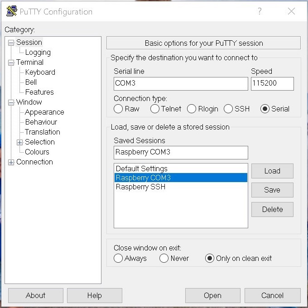
Task: Click the Saved Sessions name field
Action: tap(181, 153)
